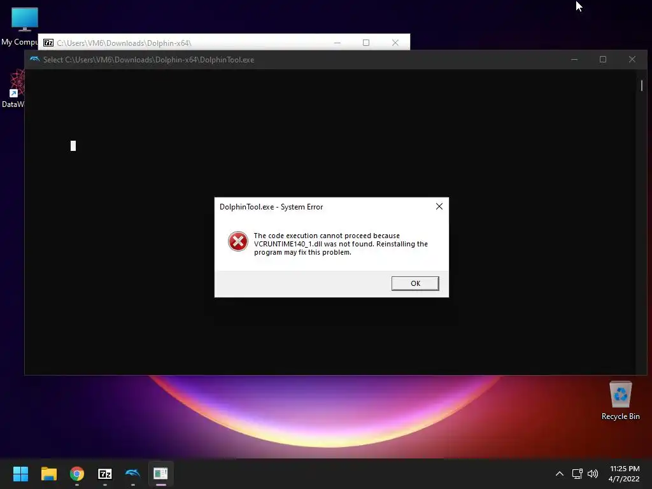Click OK in the System Error dialog
Image resolution: width=652 pixels, height=489 pixels.
415,283
